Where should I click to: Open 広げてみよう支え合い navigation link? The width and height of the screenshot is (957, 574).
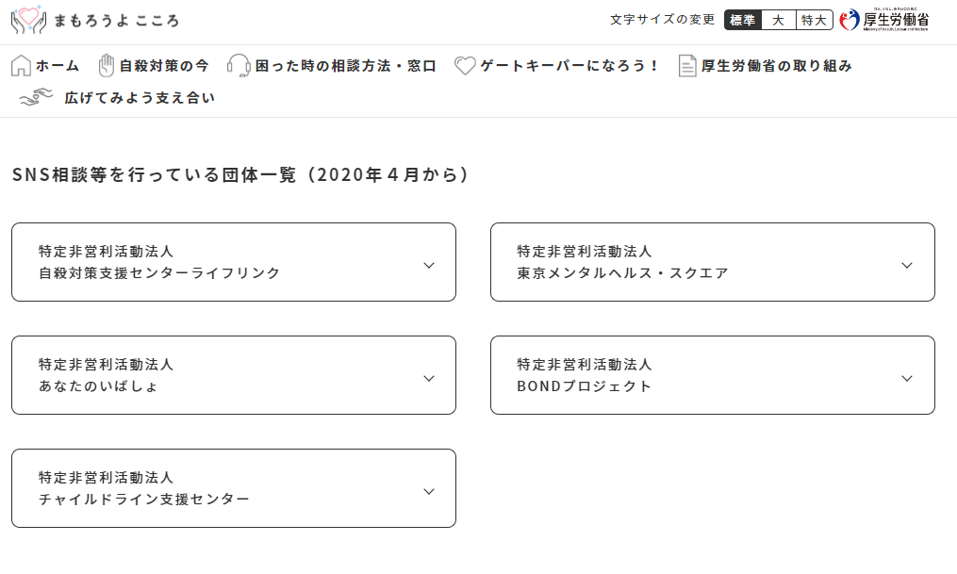pyautogui.click(x=140, y=97)
